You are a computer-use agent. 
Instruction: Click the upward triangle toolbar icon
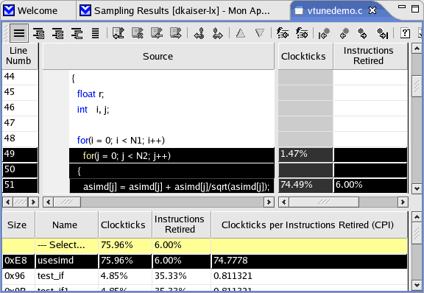tap(241, 33)
